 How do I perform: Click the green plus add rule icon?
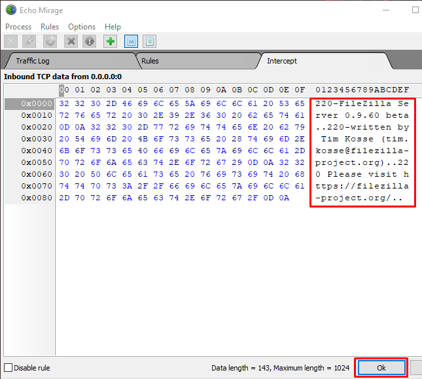[111, 41]
